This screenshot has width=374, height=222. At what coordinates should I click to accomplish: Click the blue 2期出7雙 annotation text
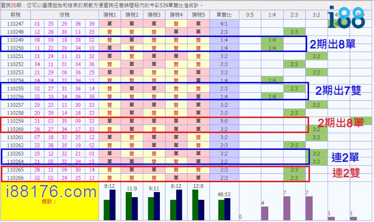click(338, 90)
